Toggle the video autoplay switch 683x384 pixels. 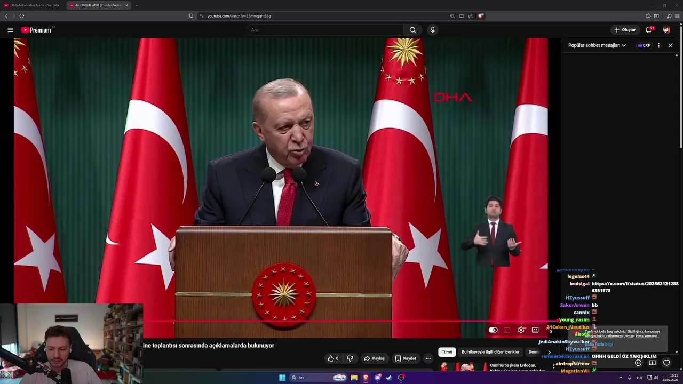[x=493, y=330]
